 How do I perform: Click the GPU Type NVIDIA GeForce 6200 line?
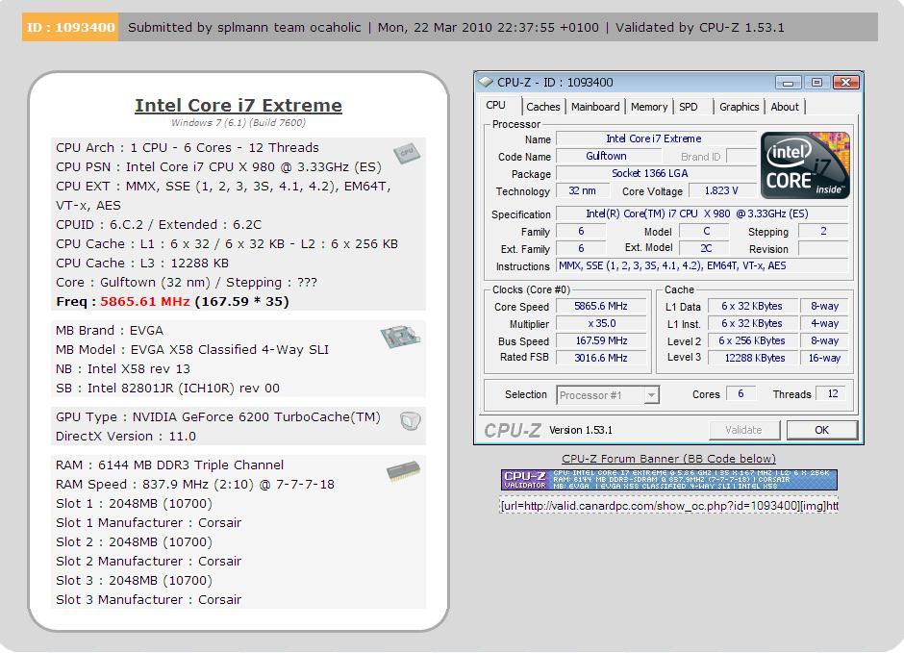[x=218, y=417]
